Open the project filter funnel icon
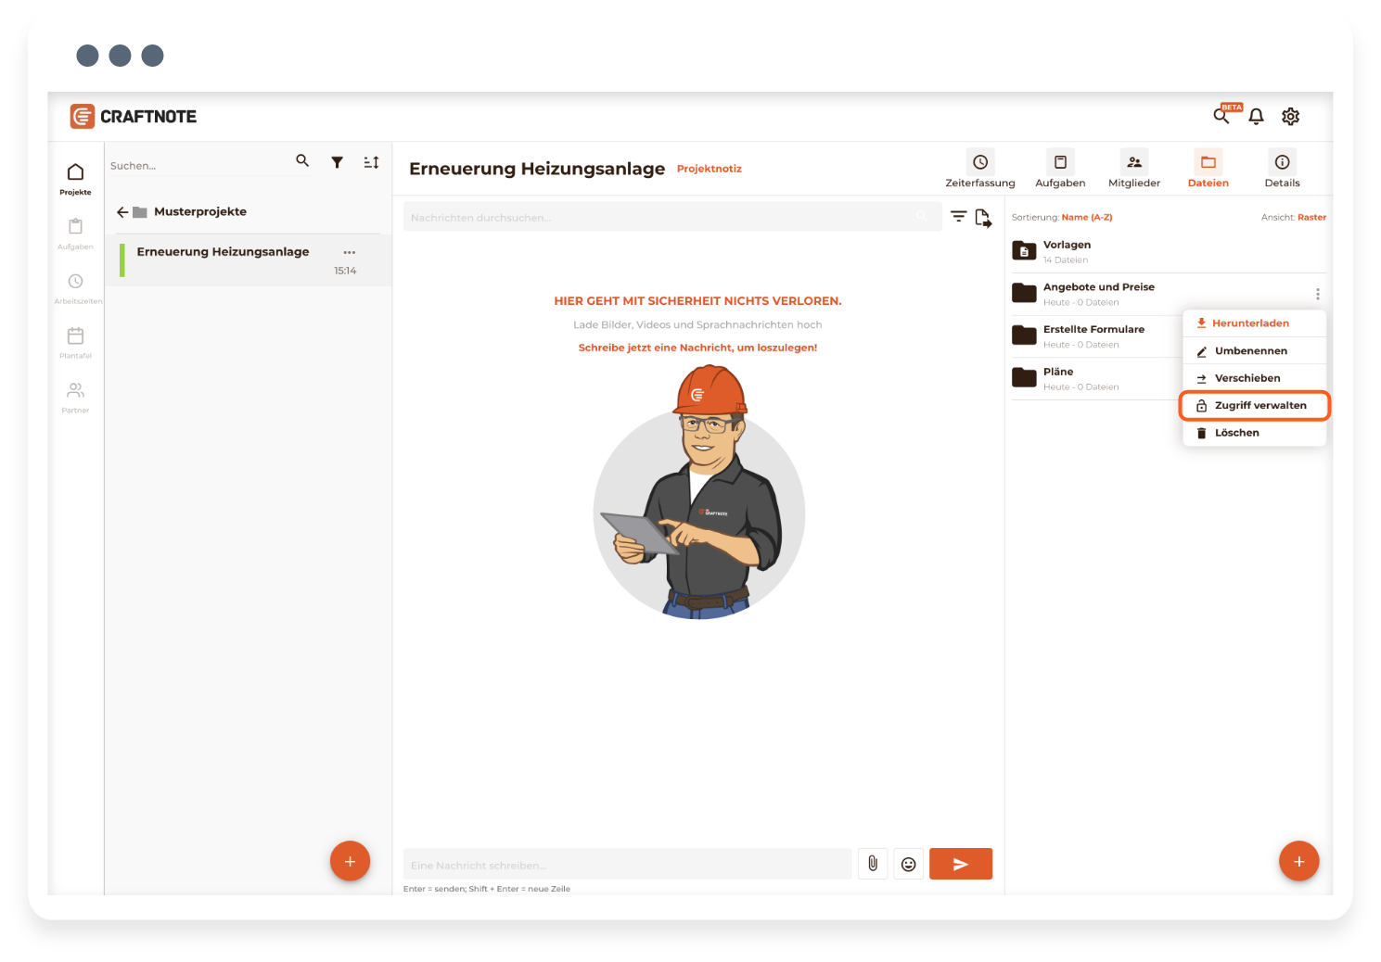 click(x=338, y=162)
